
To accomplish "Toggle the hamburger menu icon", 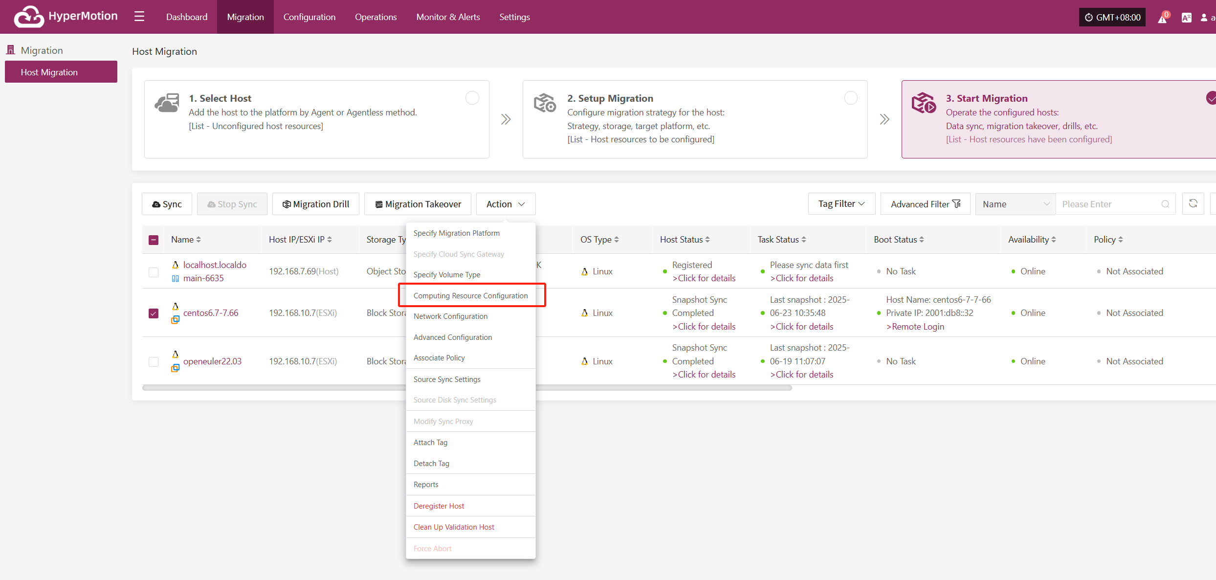I will 139,17.
